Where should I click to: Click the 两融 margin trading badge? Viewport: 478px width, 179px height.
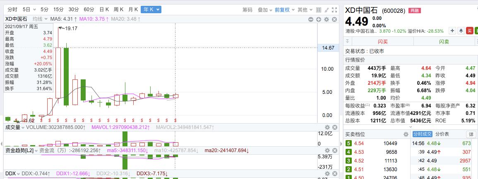pos(414,11)
